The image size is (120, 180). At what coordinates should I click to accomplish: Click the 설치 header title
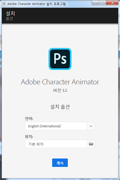[x=10, y=13]
